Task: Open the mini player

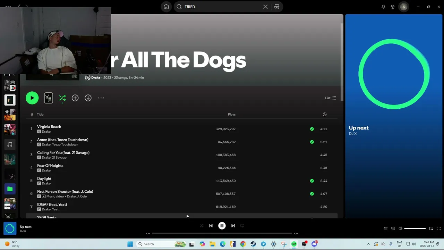Action: tap(431, 228)
